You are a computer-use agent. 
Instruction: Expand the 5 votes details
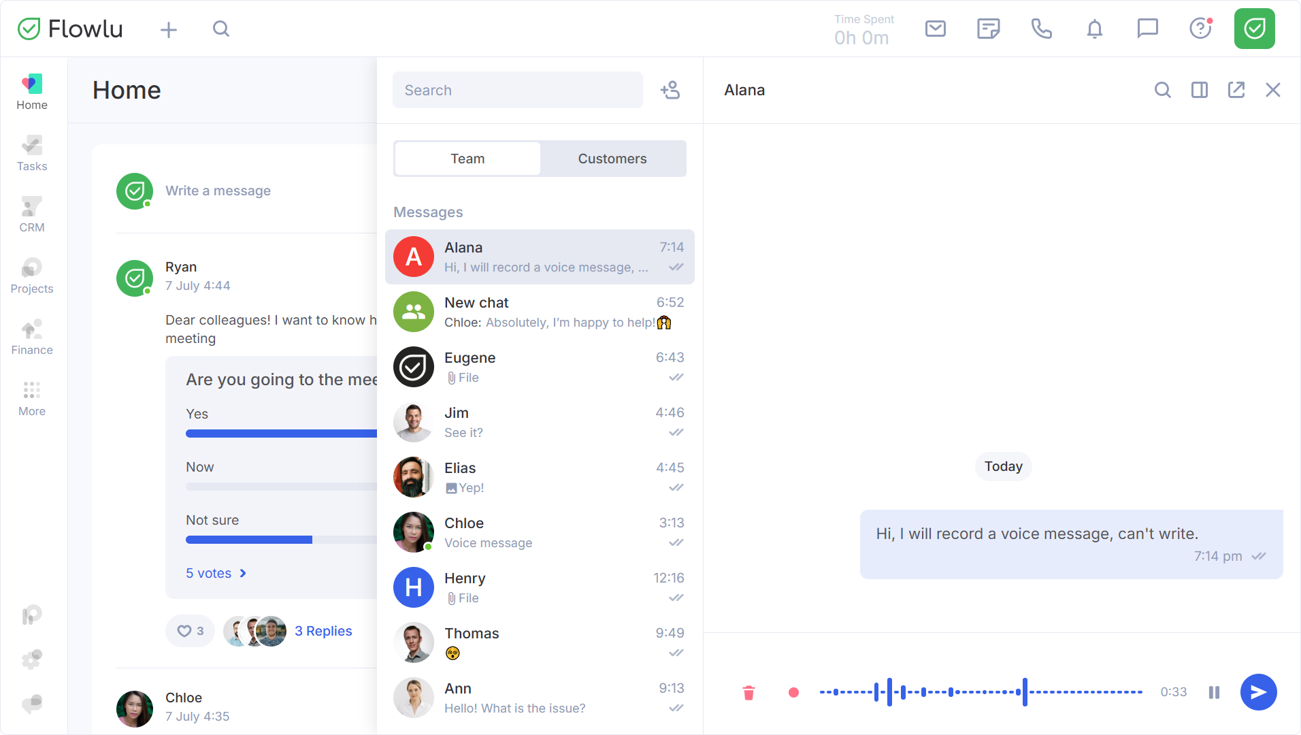point(216,573)
